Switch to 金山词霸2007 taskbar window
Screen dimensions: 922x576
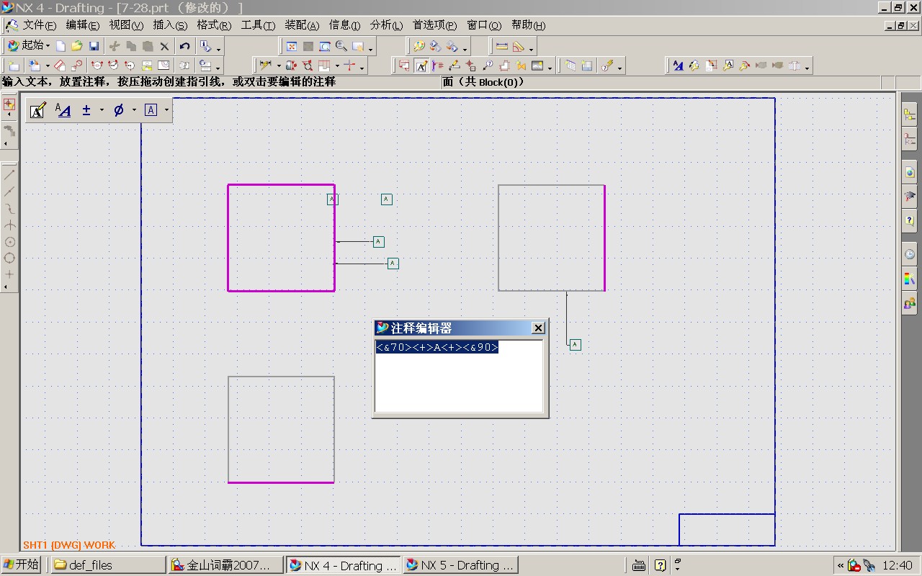(x=227, y=565)
